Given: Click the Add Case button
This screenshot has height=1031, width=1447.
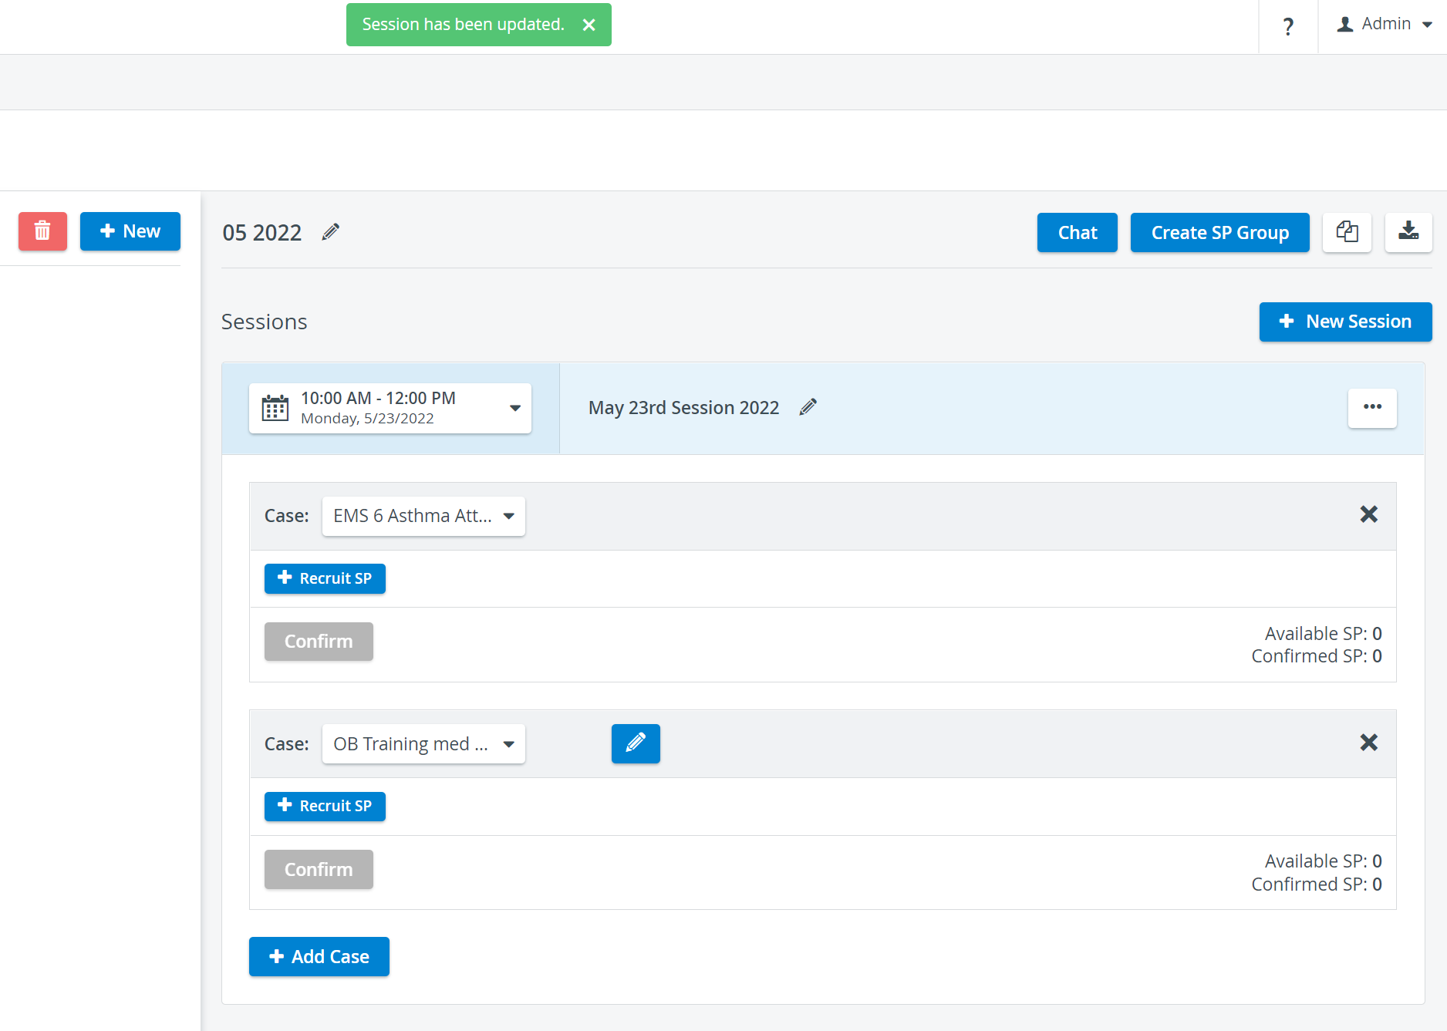Looking at the screenshot, I should tap(319, 956).
